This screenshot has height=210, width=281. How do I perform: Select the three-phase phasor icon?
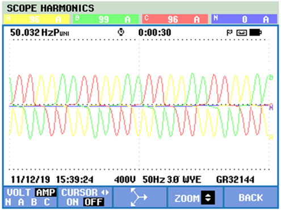click(x=139, y=197)
